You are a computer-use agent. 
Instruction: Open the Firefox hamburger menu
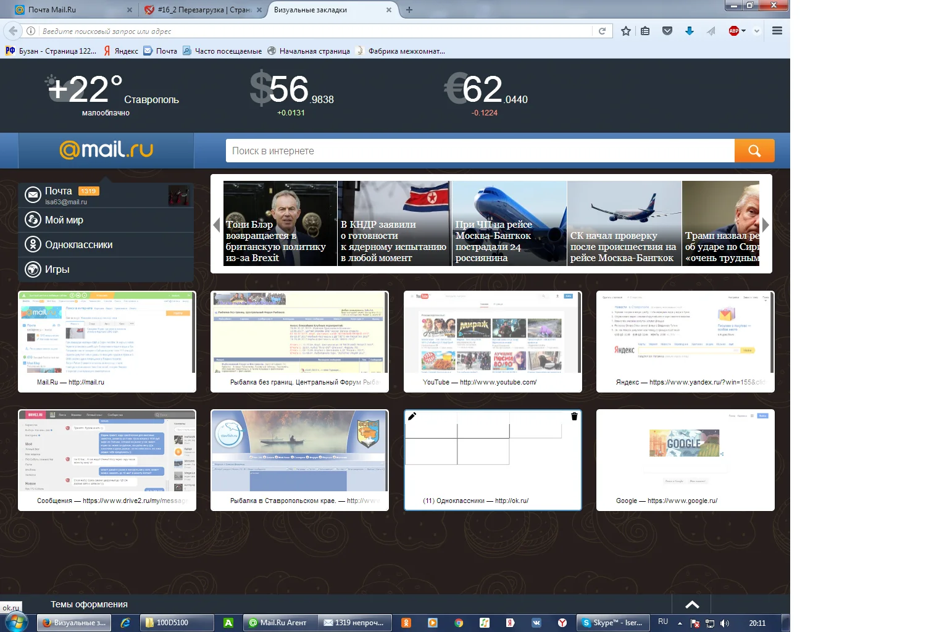pyautogui.click(x=777, y=30)
